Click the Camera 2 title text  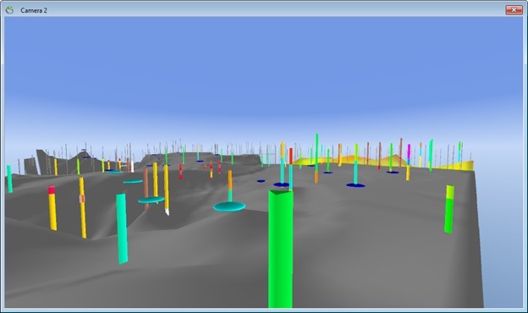pyautogui.click(x=34, y=10)
